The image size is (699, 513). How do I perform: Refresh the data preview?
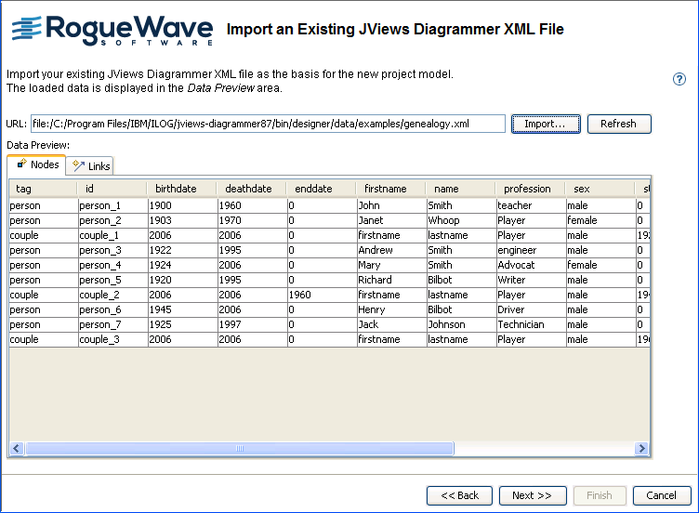(618, 124)
